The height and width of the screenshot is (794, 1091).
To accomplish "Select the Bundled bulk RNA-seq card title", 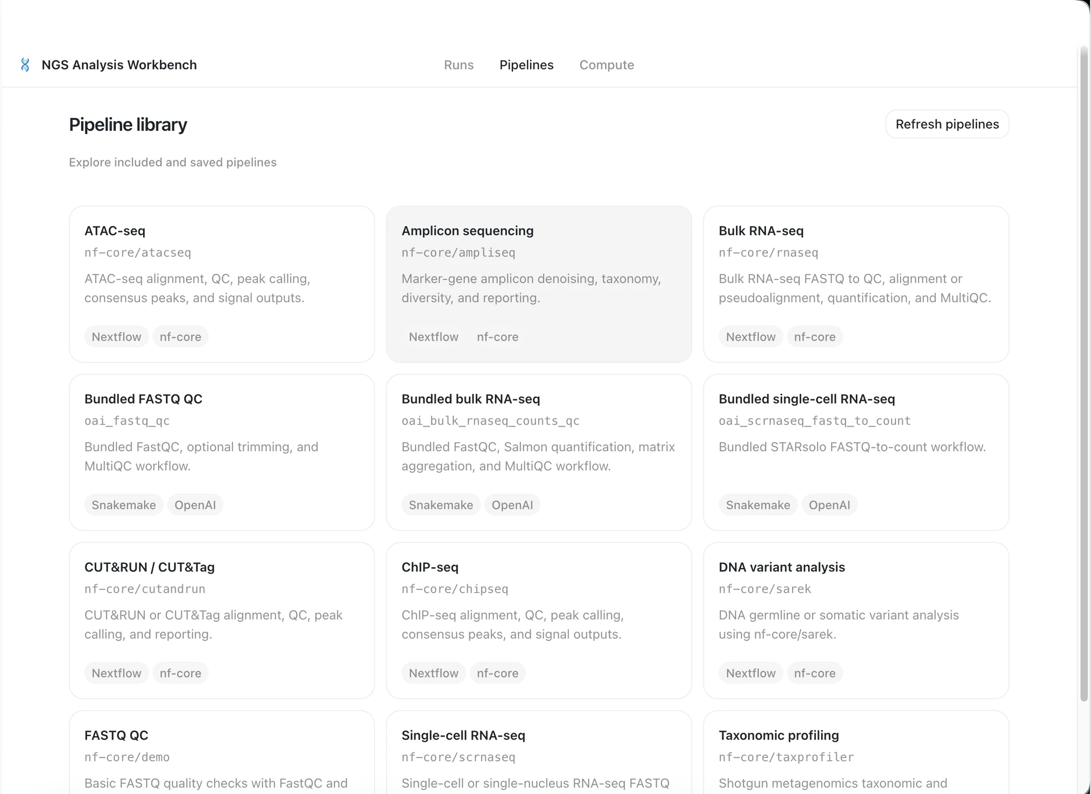I will (470, 399).
